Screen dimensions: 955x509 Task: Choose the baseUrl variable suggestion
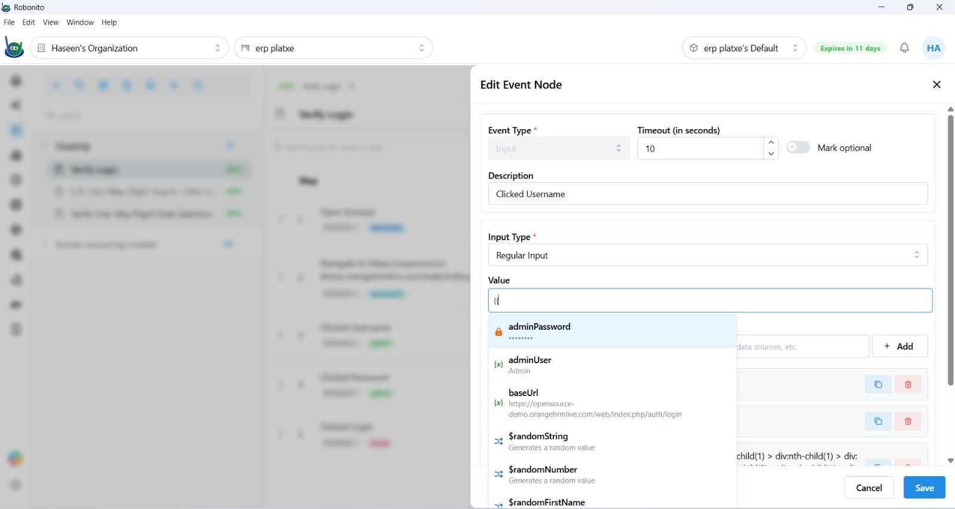pos(612,403)
